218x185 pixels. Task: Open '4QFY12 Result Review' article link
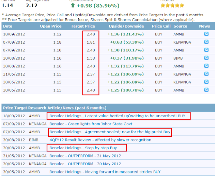coord(100,140)
